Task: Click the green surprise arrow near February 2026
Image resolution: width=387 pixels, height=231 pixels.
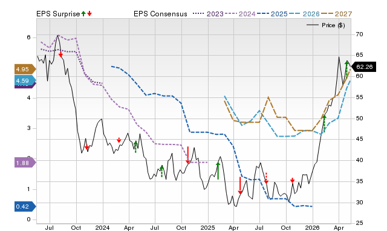Action: pyautogui.click(x=324, y=123)
